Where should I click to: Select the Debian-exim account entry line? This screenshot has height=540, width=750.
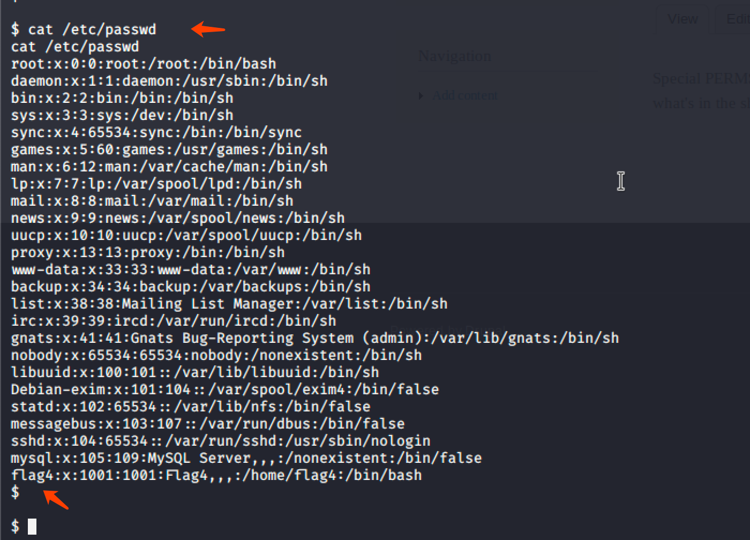pos(225,389)
